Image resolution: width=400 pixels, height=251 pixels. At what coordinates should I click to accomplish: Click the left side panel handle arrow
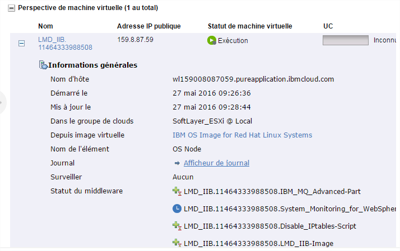point(2,103)
